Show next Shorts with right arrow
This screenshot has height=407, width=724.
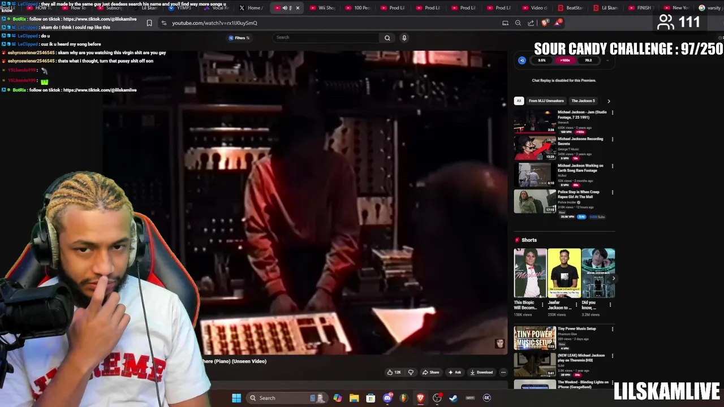[613, 278]
